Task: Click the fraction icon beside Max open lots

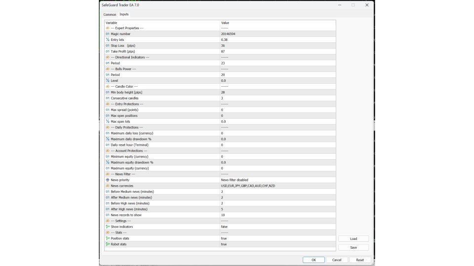Action: (x=107, y=121)
